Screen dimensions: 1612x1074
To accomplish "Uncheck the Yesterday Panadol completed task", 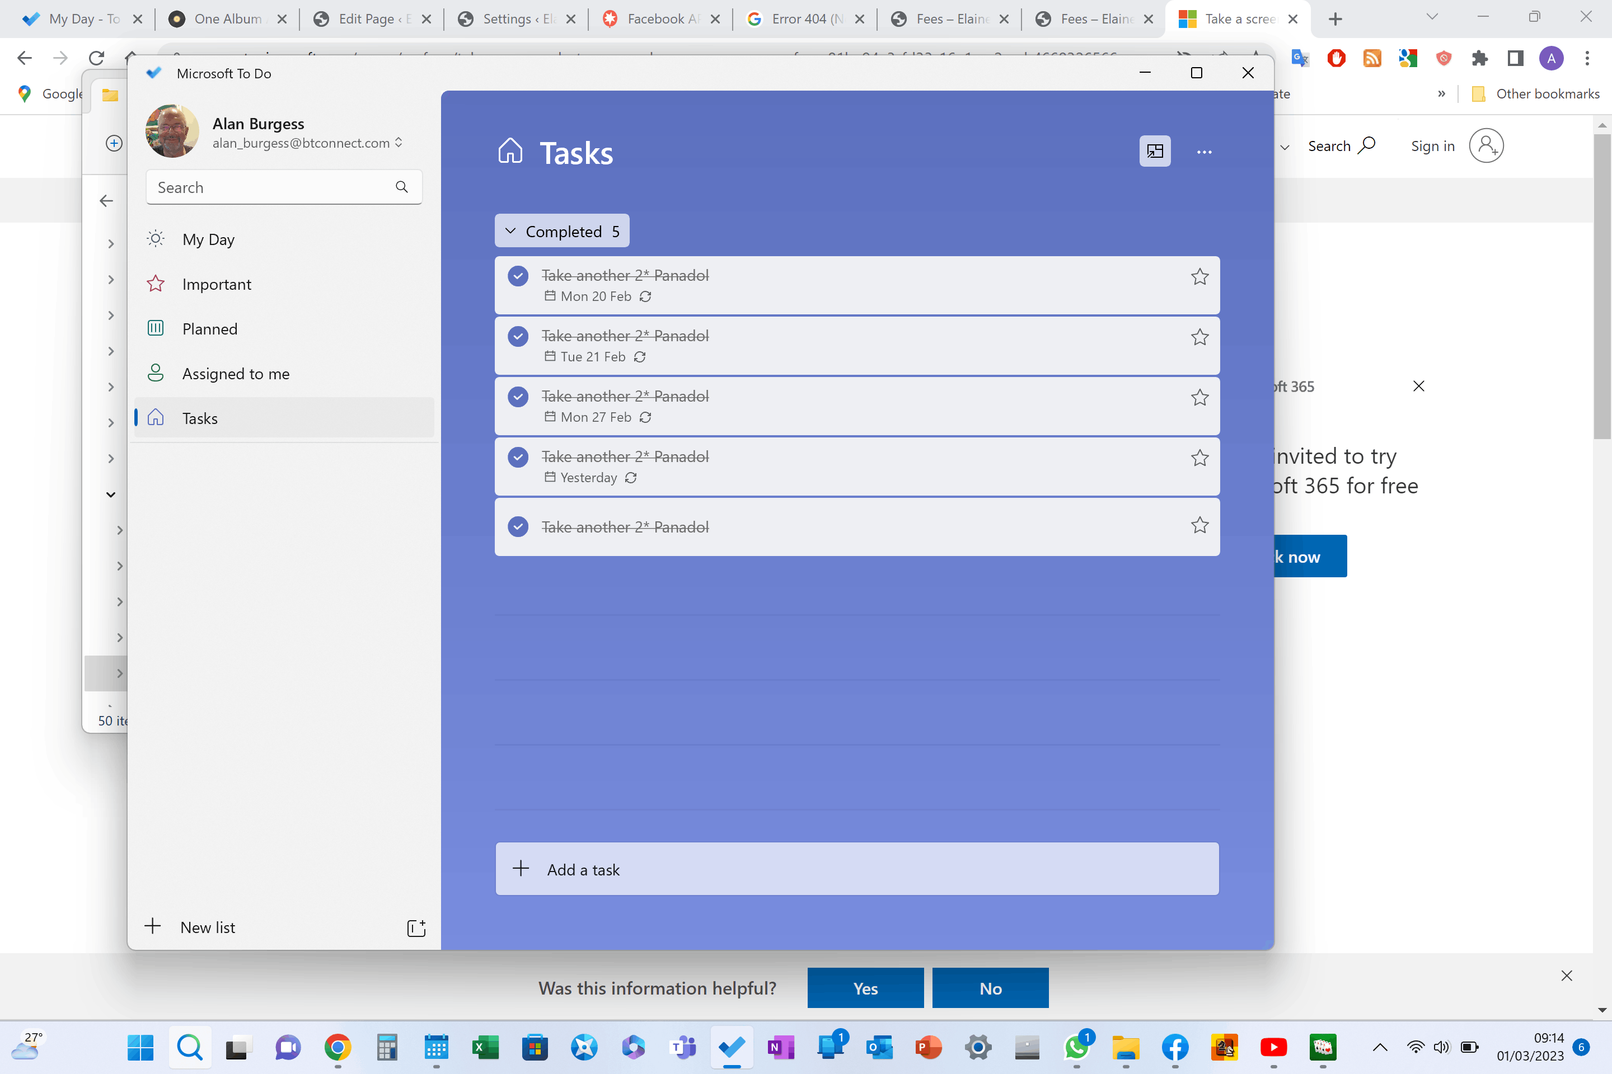I will tap(517, 457).
